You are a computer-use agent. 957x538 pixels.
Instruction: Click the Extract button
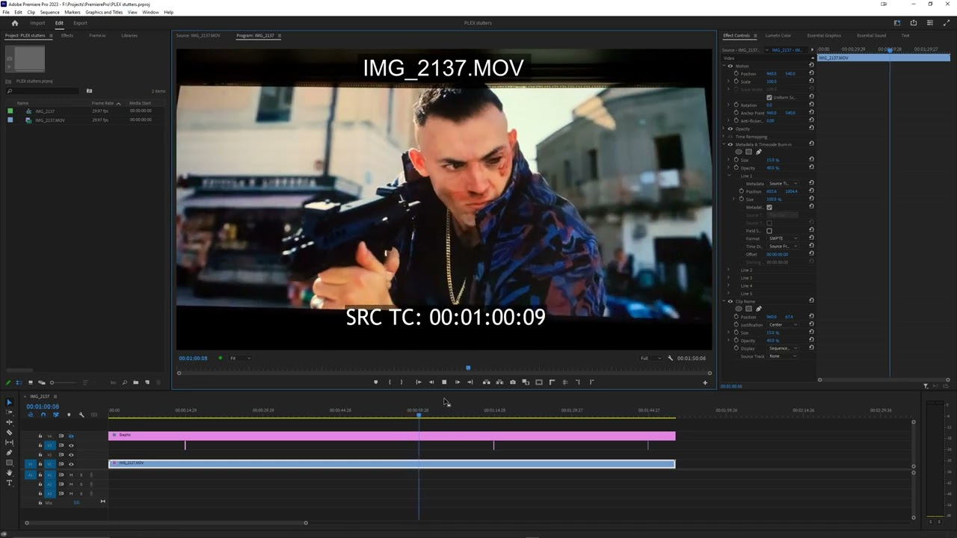click(499, 382)
